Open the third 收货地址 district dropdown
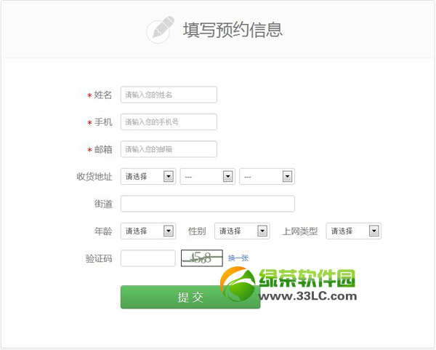Image resolution: width=436 pixels, height=350 pixels. pos(266,176)
